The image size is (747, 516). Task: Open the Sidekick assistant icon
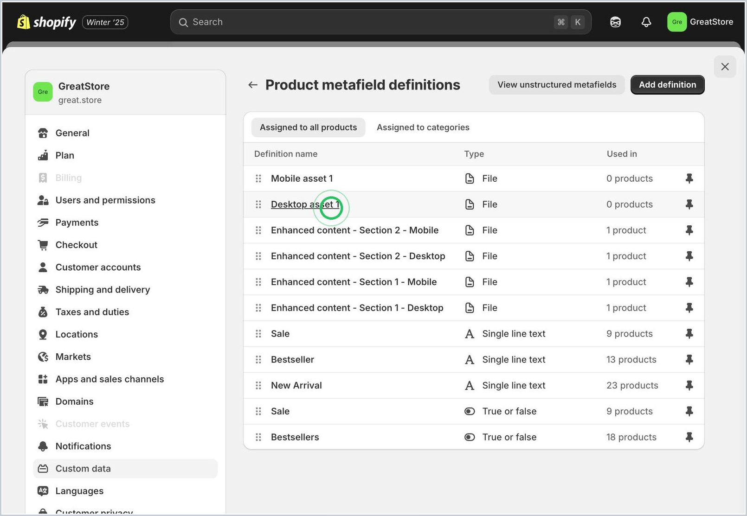click(x=615, y=22)
